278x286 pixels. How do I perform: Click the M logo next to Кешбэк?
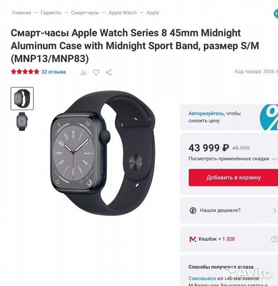point(193,239)
